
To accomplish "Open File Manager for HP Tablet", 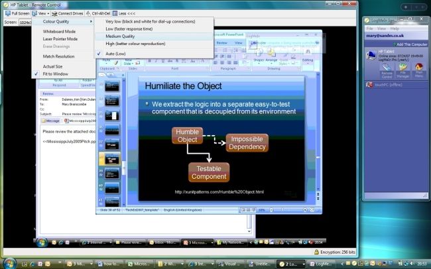I will pos(402,71).
